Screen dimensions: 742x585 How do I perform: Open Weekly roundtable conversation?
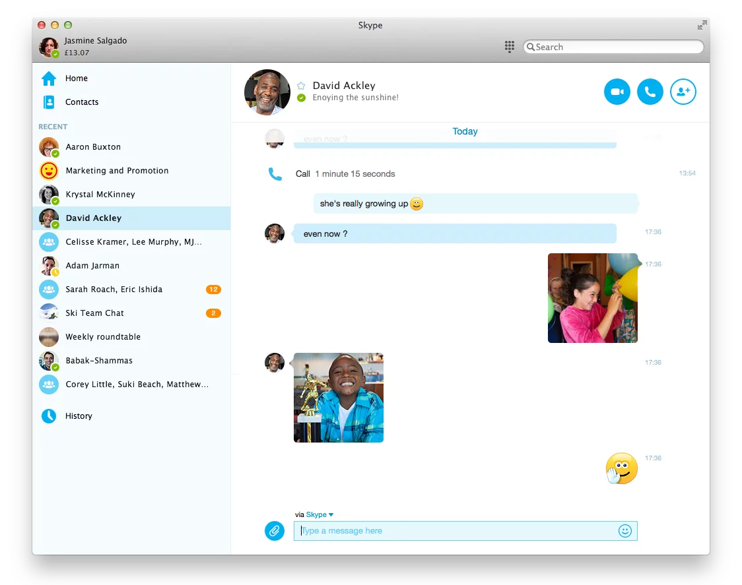coord(131,337)
